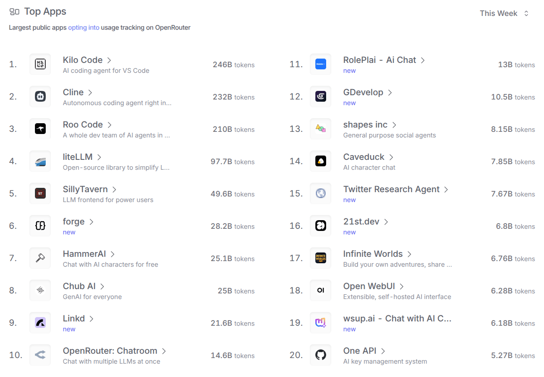
Task: Click 'AI coding agent for VS Code' description
Action: click(x=106, y=71)
